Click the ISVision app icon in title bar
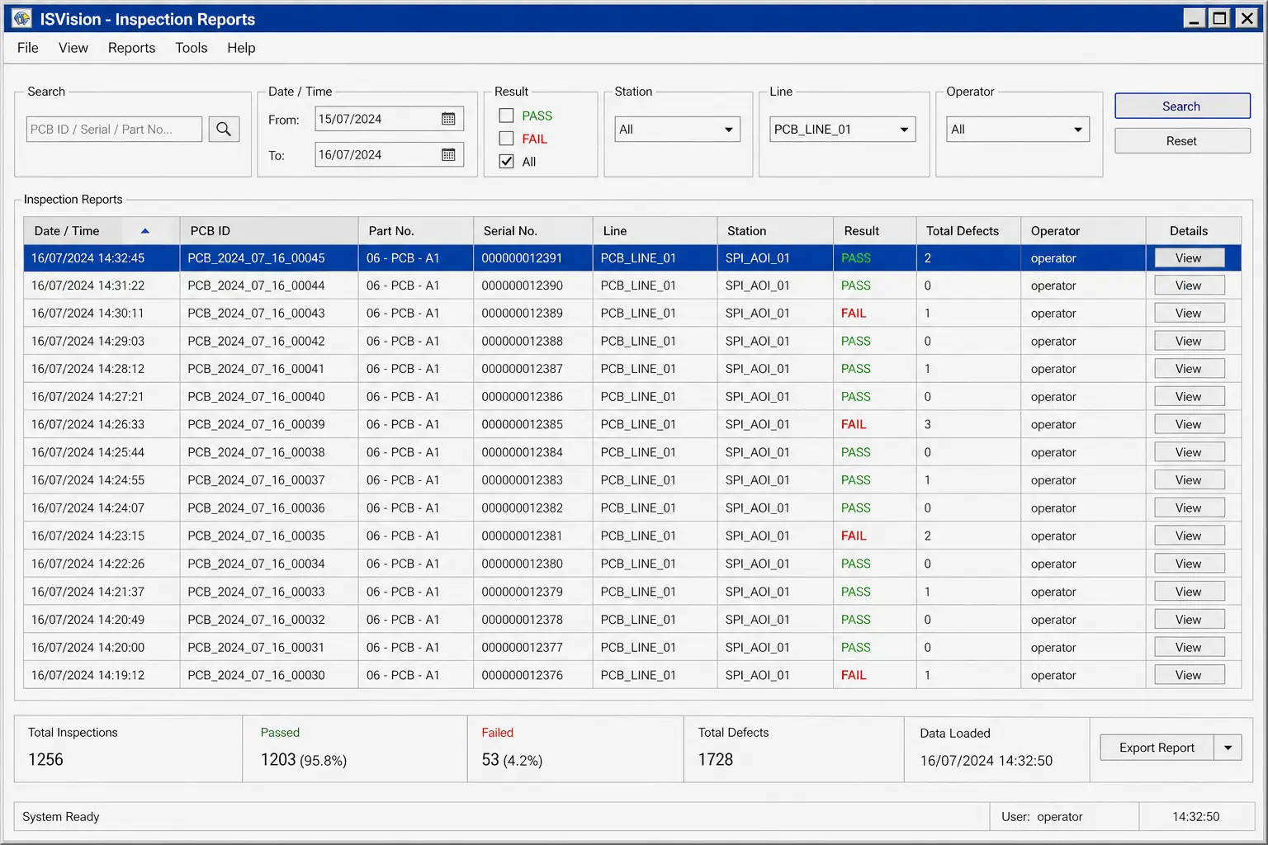This screenshot has height=845, width=1268. [21, 18]
